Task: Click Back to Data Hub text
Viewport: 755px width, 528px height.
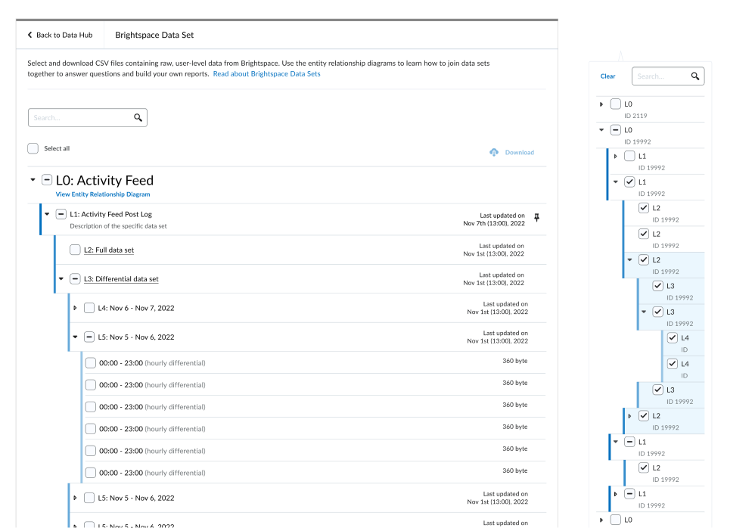Action: (64, 35)
